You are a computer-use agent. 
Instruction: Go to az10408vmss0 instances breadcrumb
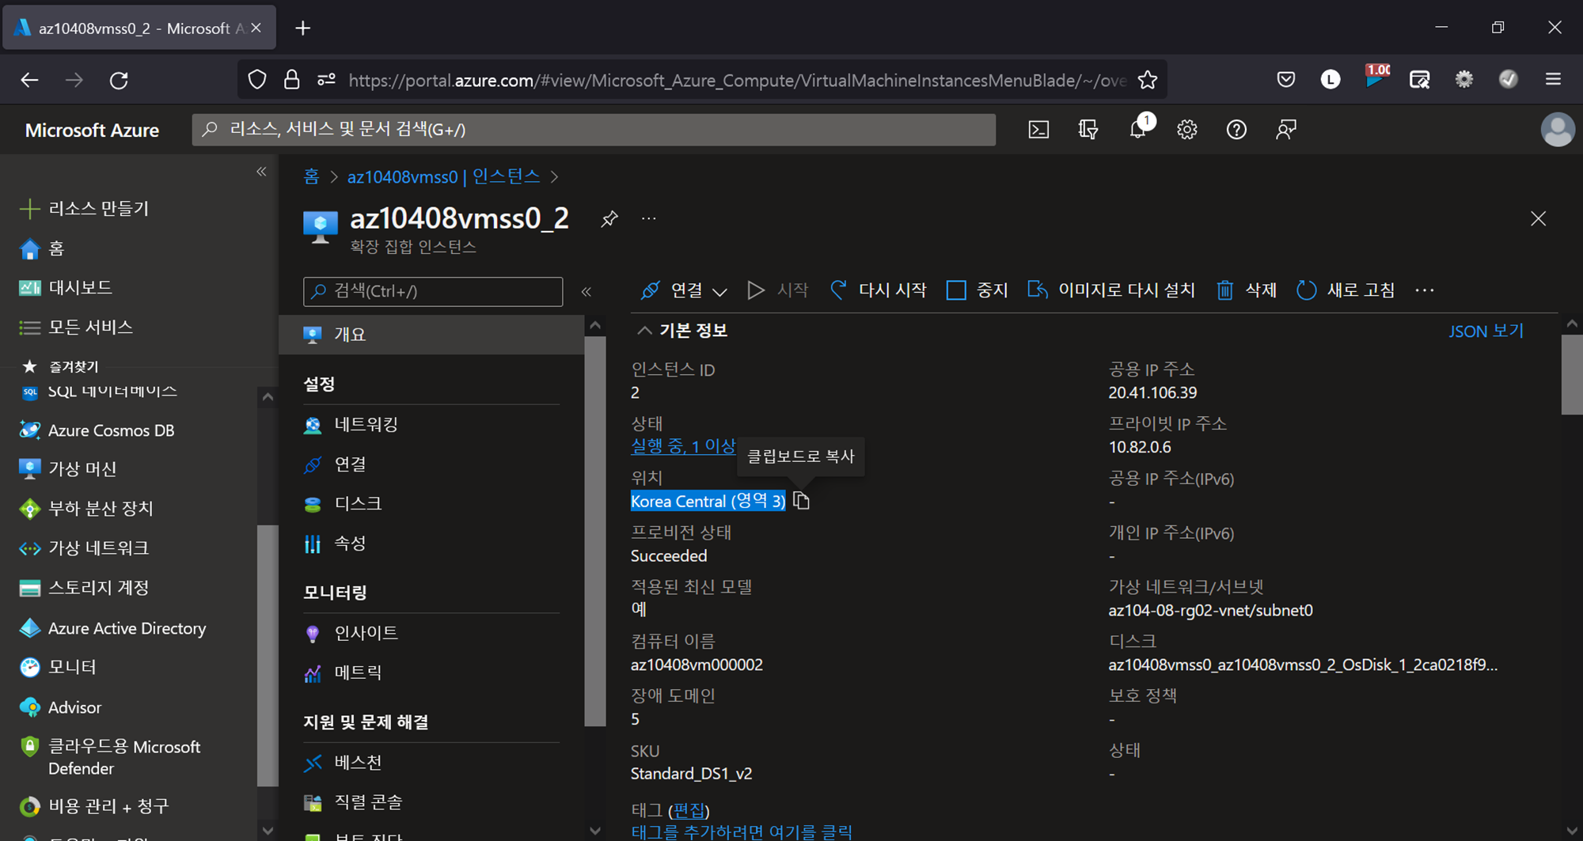443,176
